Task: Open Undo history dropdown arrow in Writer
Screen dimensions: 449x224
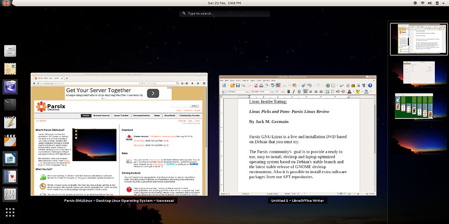Action: [314, 86]
